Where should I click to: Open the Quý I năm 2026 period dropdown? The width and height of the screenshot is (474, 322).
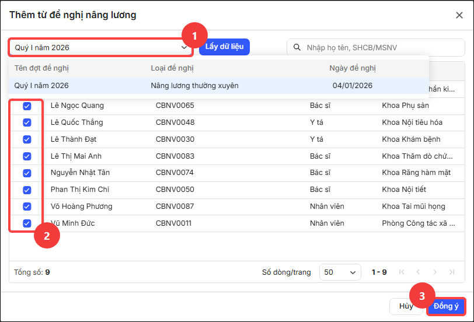[x=100, y=47]
